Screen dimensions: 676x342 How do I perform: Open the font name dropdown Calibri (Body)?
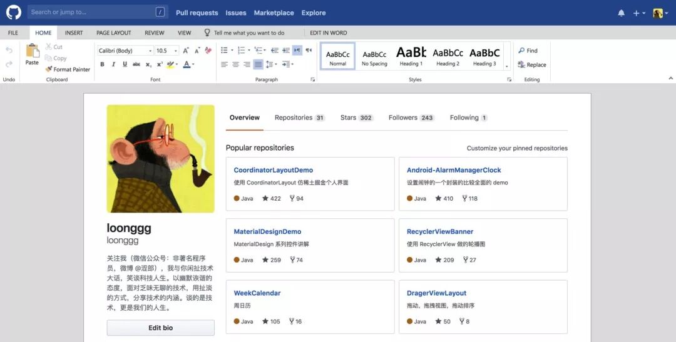click(125, 51)
